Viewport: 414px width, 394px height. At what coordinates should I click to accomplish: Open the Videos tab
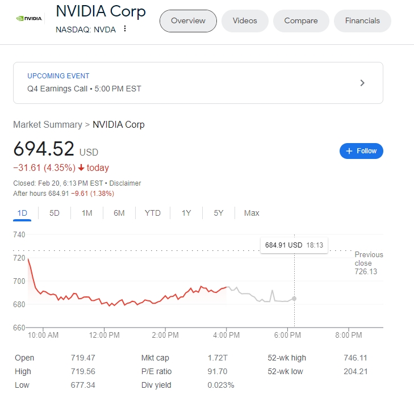click(x=245, y=21)
